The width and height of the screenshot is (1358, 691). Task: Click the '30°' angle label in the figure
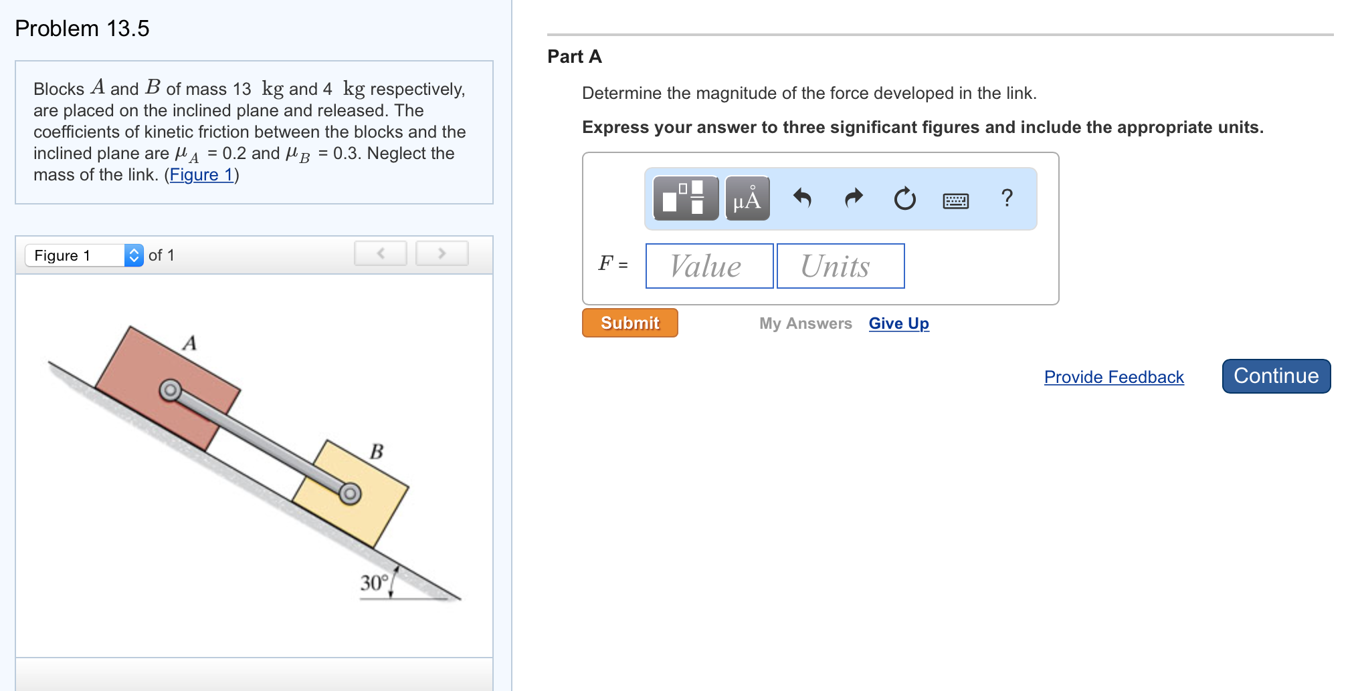374,583
